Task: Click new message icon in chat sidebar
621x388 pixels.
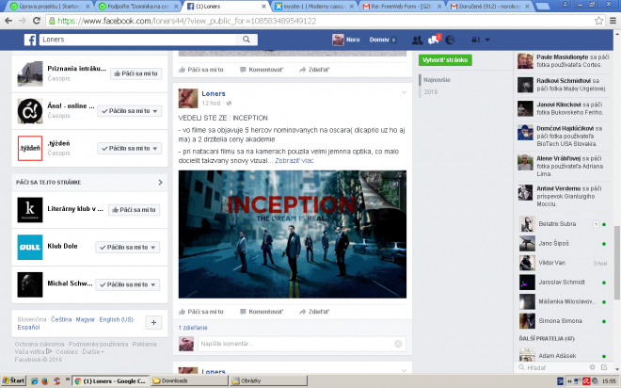Action: [604, 367]
